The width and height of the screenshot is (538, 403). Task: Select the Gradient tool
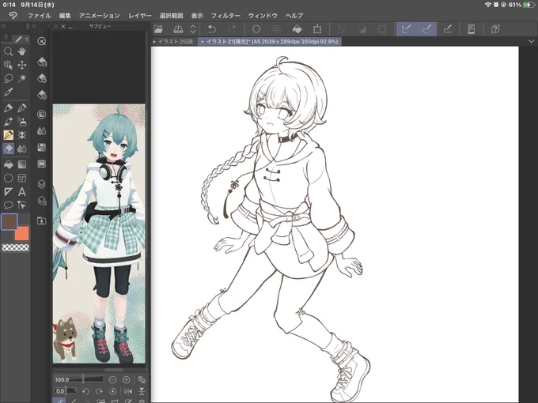(x=22, y=165)
